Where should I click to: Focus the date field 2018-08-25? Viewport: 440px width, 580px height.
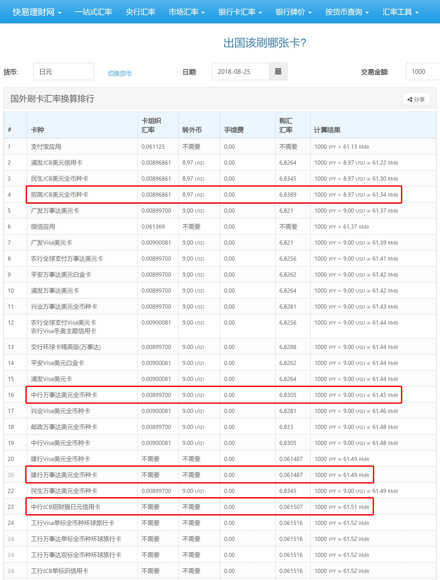click(241, 71)
